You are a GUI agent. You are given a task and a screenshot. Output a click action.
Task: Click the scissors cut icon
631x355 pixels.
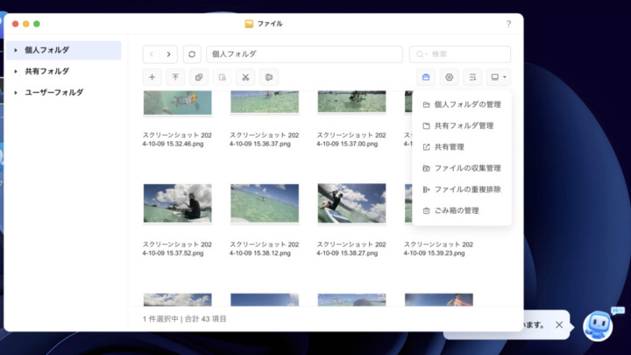[245, 77]
